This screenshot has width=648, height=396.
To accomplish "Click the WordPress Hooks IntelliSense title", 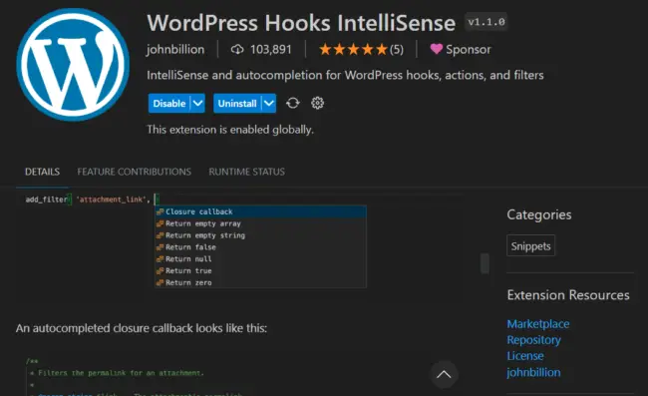I will point(301,23).
